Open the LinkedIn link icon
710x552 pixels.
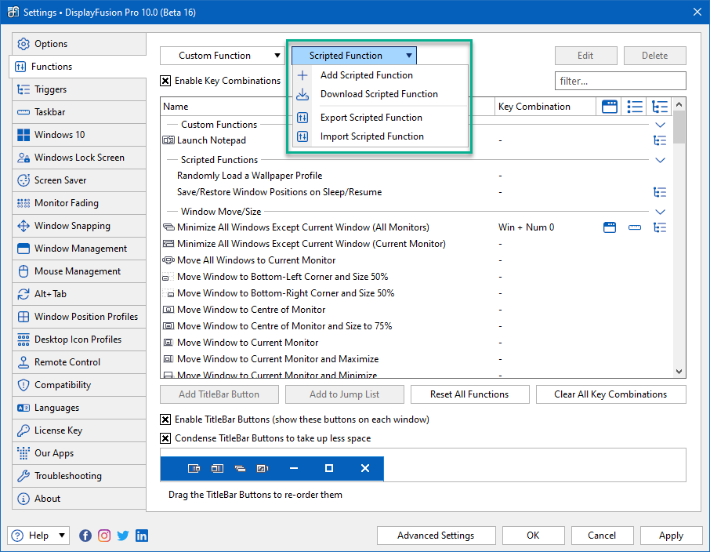click(142, 536)
